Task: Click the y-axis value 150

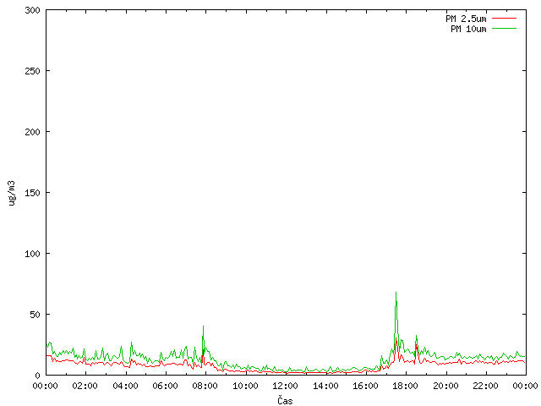Action: tap(32, 193)
